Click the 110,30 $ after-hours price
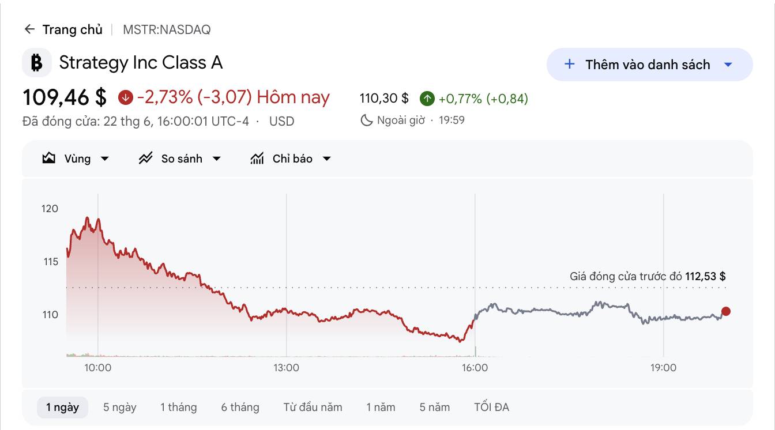The height and width of the screenshot is (430, 775). click(x=384, y=99)
